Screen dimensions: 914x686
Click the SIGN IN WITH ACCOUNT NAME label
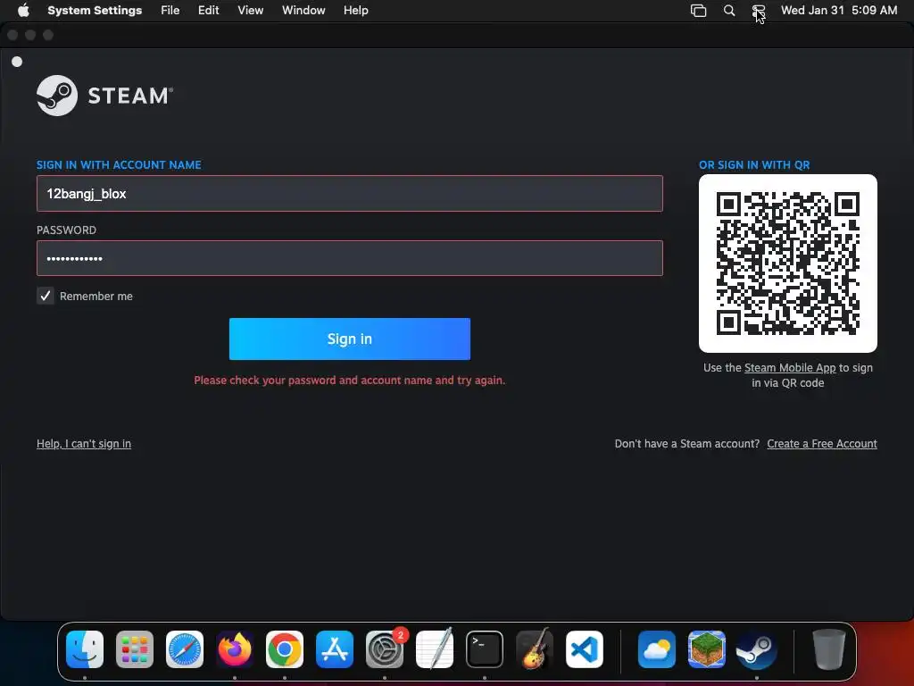(x=119, y=165)
